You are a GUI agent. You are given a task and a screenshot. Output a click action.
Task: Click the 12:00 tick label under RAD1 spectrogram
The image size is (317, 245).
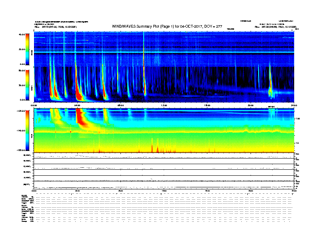click(164, 105)
